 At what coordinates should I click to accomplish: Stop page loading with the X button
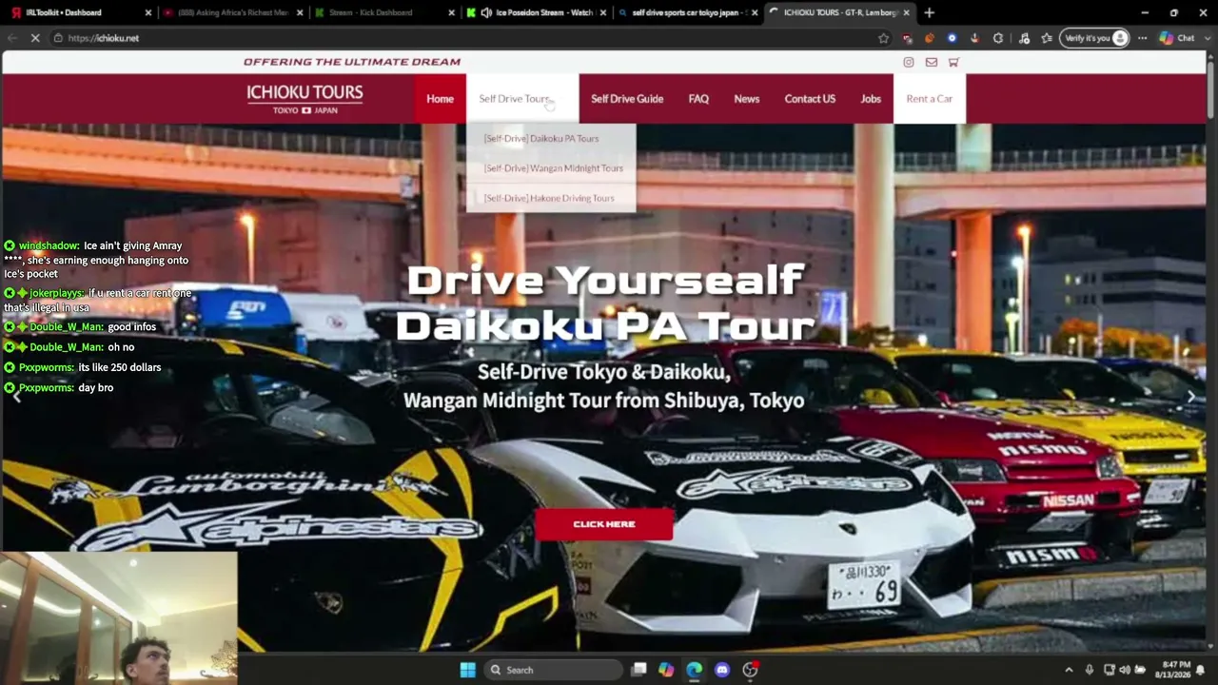click(35, 38)
